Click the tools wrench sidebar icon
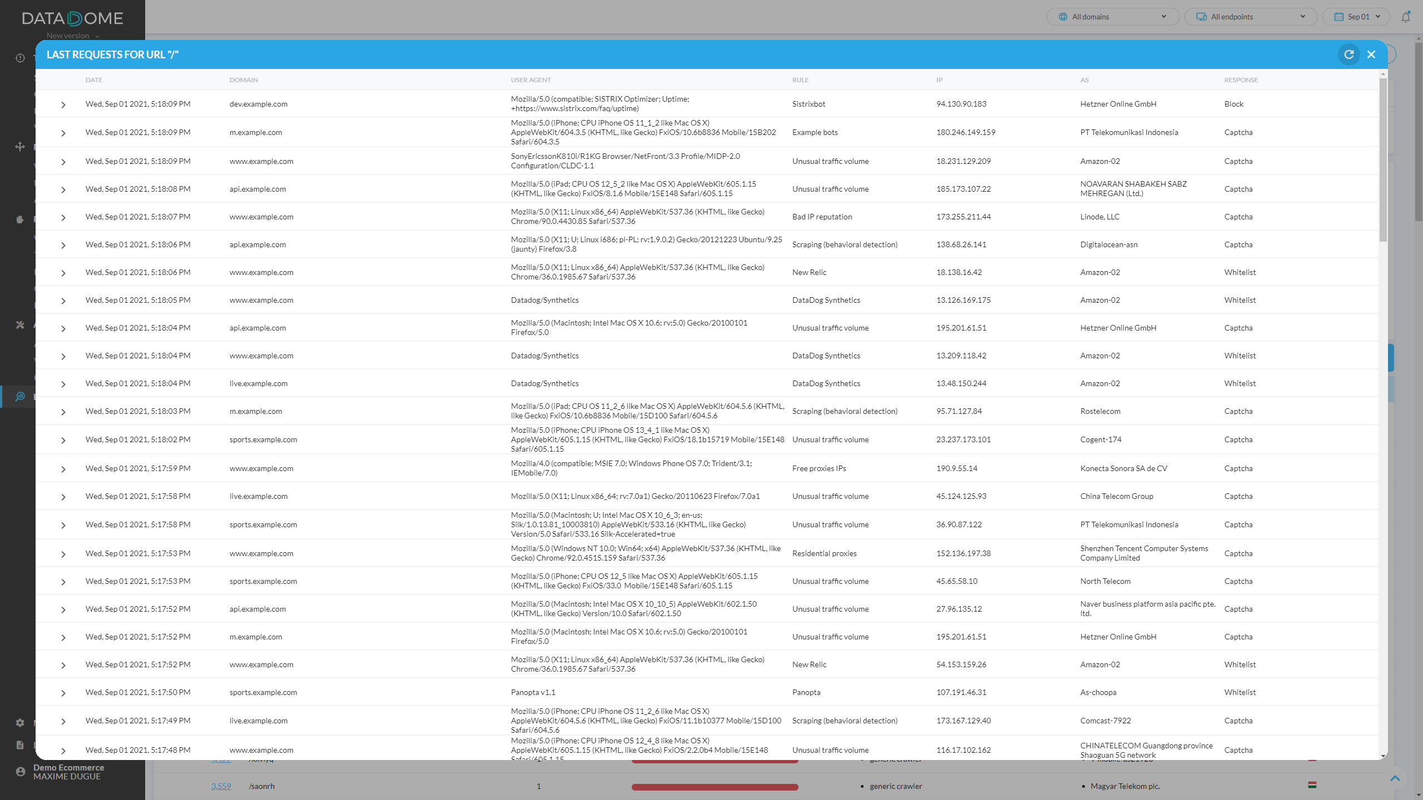This screenshot has height=800, width=1423. [20, 325]
